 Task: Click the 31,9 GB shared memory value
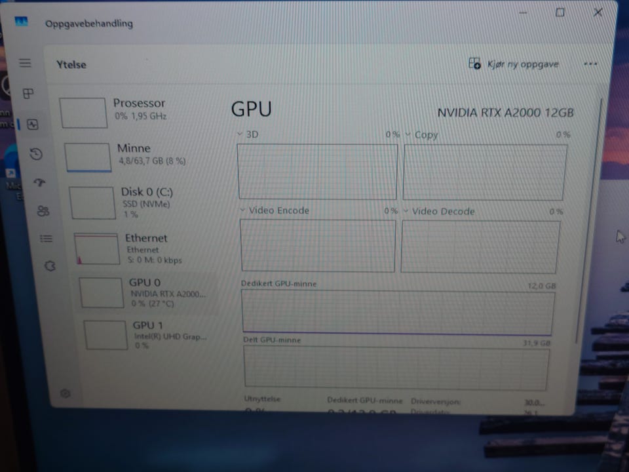537,343
